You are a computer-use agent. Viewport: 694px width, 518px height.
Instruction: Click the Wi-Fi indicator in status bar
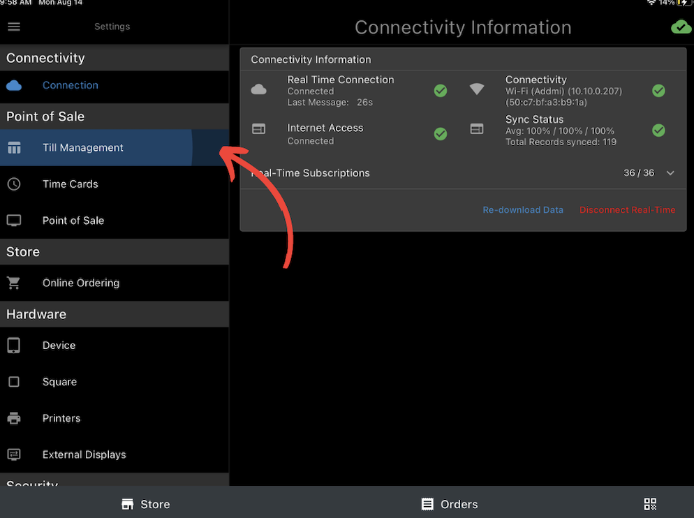651,3
